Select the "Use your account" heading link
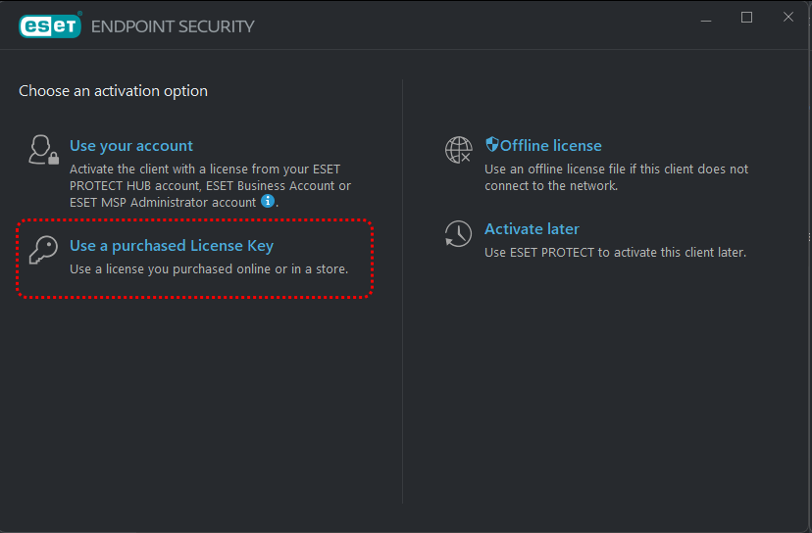This screenshot has width=812, height=533. point(131,146)
